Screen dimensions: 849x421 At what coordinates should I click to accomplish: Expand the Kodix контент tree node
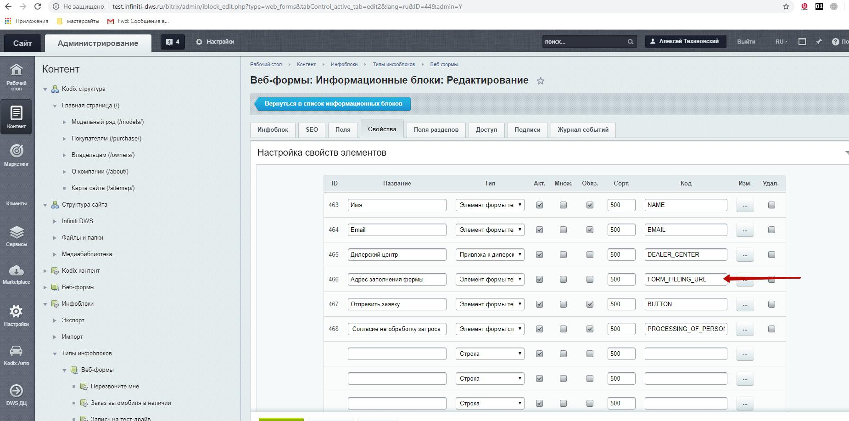pyautogui.click(x=45, y=271)
